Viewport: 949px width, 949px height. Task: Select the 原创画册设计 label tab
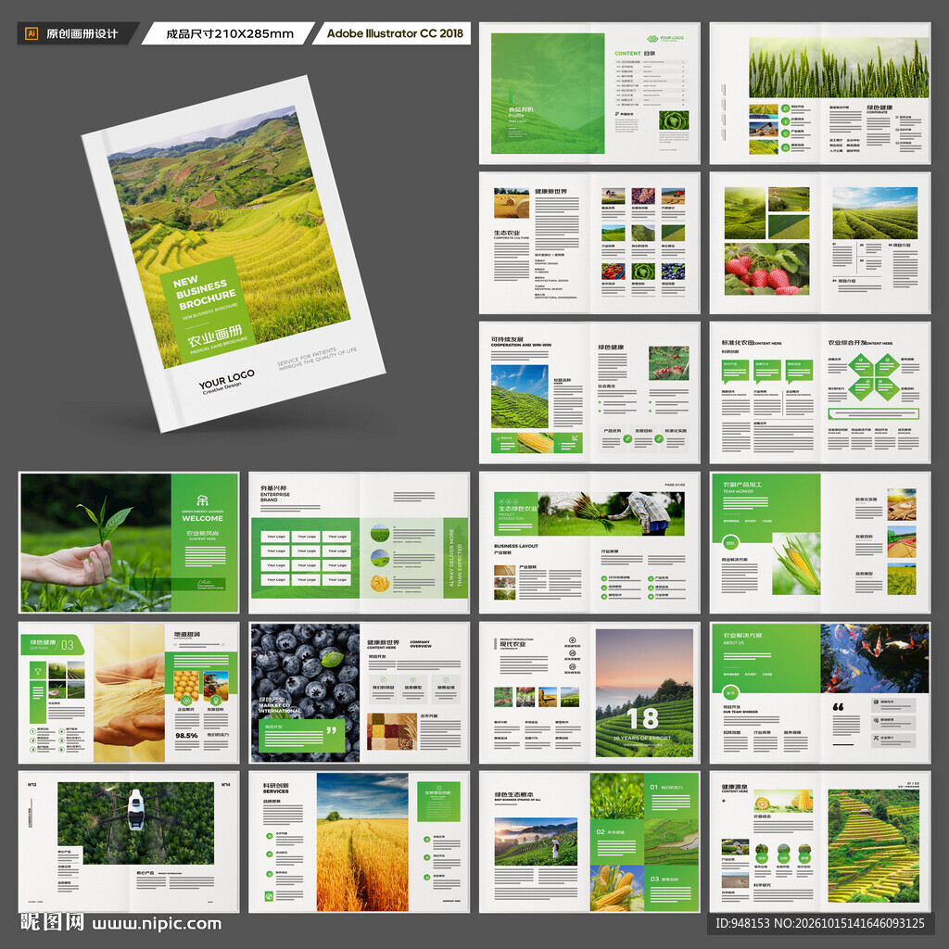click(x=79, y=34)
